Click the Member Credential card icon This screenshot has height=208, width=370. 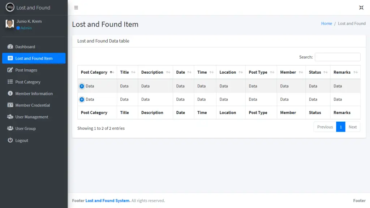10,105
